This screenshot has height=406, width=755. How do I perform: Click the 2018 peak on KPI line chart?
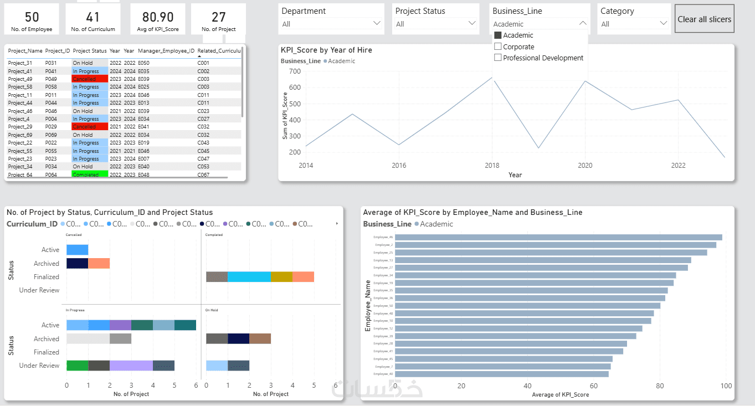coord(492,77)
